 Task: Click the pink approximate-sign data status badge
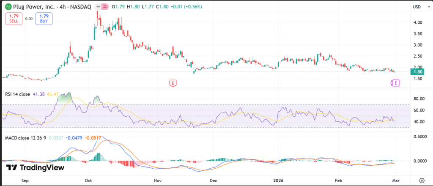104,7
